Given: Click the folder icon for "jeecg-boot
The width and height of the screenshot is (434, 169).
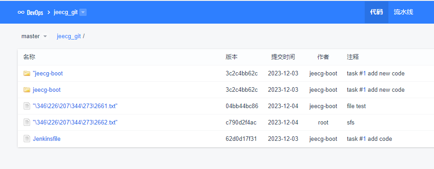Looking at the screenshot, I should pyautogui.click(x=26, y=73).
